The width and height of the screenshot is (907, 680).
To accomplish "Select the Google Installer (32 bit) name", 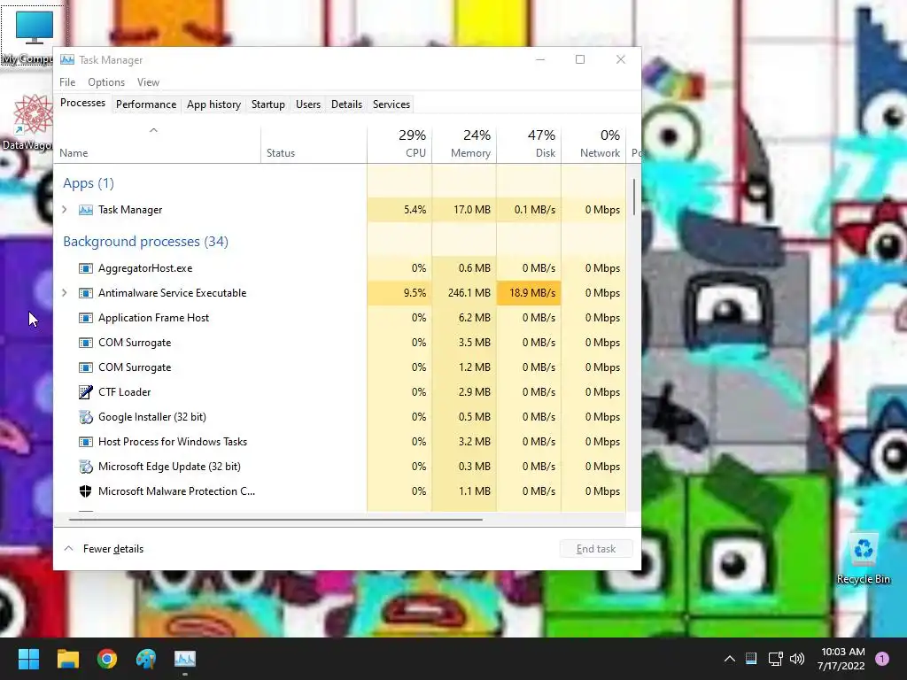I will pos(152,417).
